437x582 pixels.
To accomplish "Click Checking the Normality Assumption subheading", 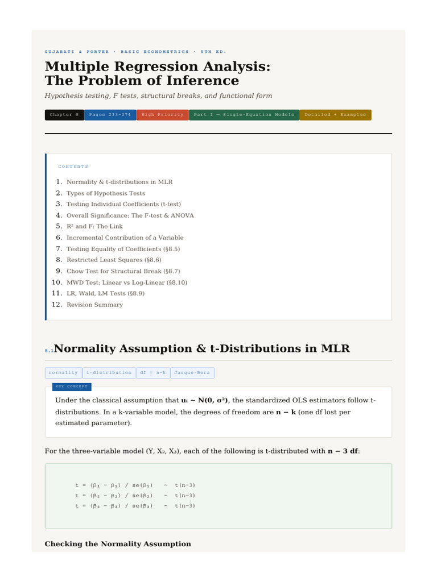I will click(x=118, y=544).
